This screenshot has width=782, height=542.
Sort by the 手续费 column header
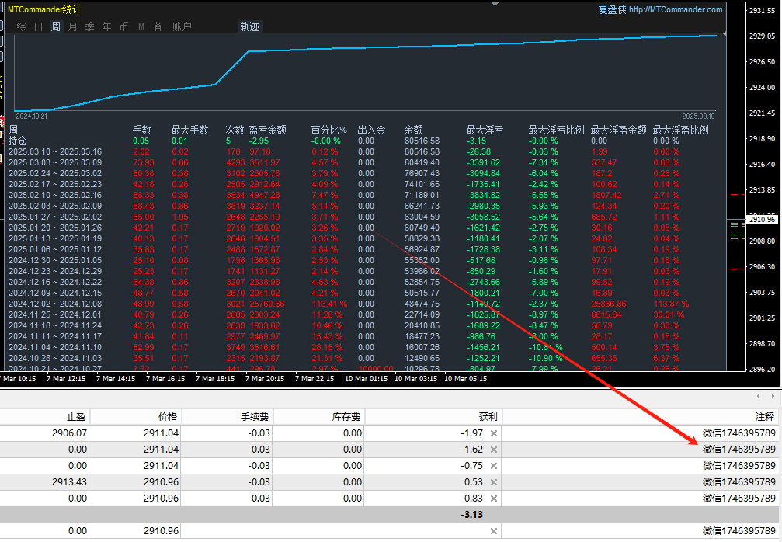coord(227,416)
